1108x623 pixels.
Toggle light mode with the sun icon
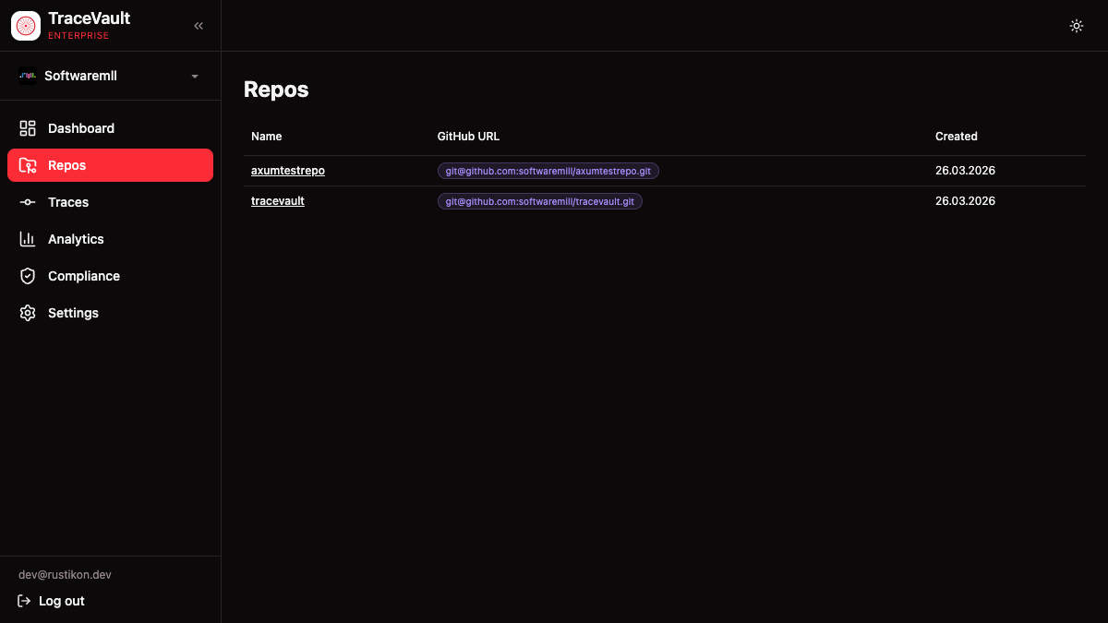(1076, 26)
